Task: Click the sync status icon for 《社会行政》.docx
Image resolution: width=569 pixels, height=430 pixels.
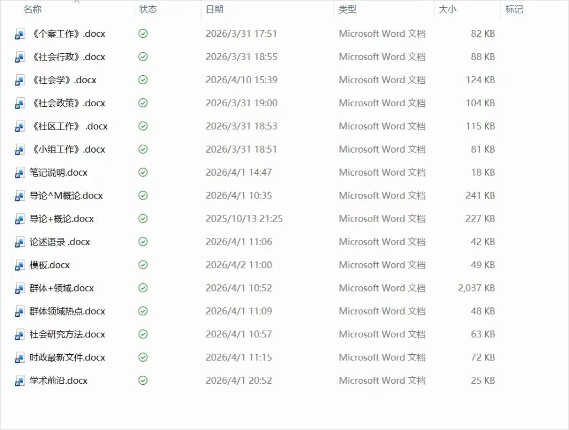Action: click(143, 57)
